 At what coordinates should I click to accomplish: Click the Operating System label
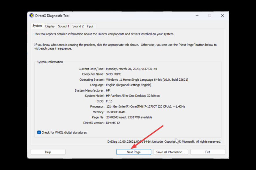coord(92,80)
